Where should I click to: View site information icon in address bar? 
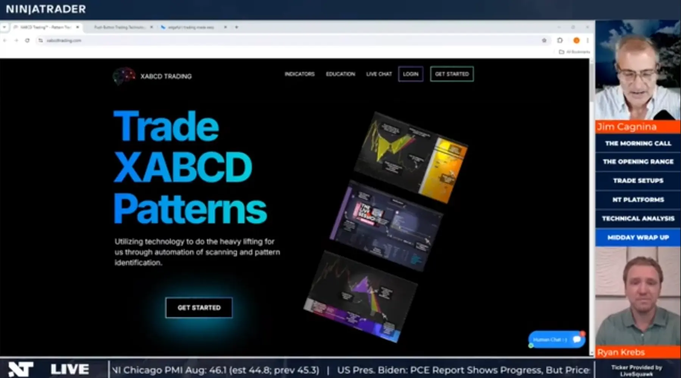pos(41,40)
